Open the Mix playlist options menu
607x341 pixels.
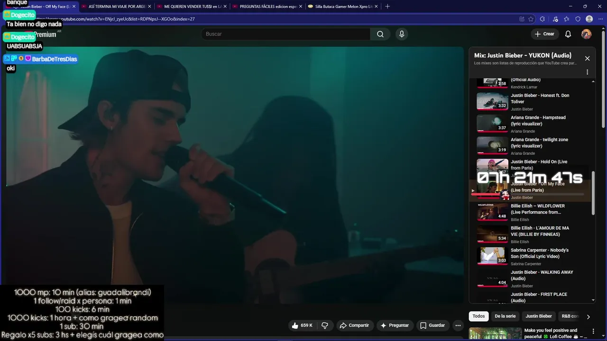coord(587,72)
